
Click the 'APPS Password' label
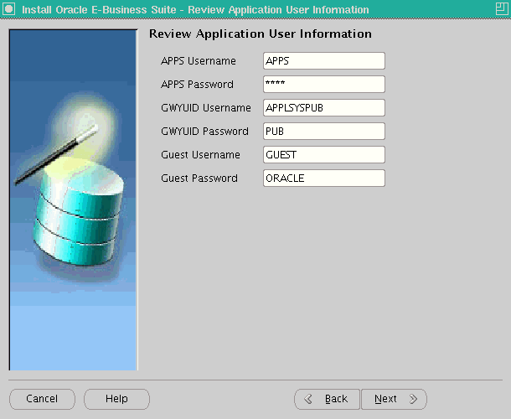(197, 85)
